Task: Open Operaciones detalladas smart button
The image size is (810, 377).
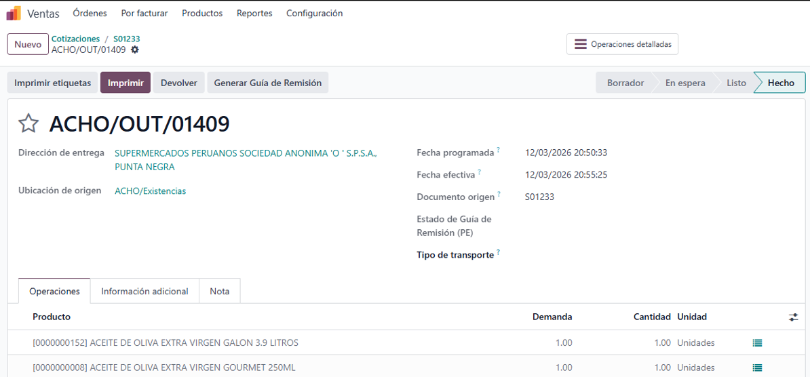Action: (622, 44)
